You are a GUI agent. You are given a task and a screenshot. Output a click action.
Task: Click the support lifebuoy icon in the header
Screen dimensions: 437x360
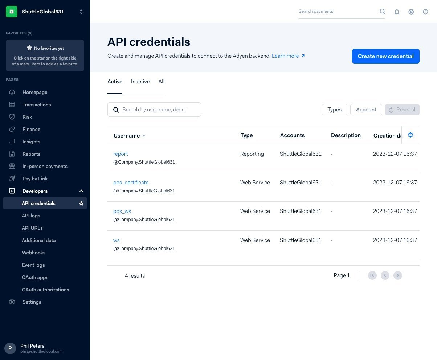pyautogui.click(x=411, y=12)
